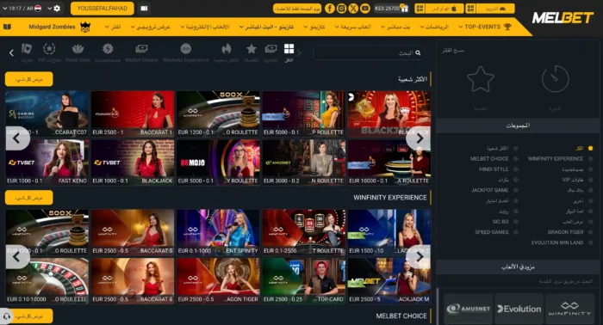603x325 pixels.
Task: Click the search magnifier icon
Action: point(418,53)
